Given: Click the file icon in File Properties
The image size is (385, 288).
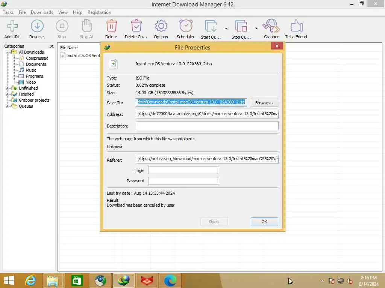Looking at the screenshot, I should point(113,64).
